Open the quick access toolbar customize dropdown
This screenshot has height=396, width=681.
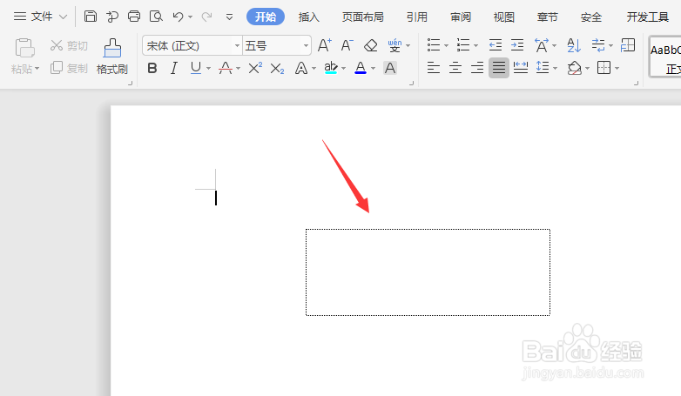[x=229, y=17]
